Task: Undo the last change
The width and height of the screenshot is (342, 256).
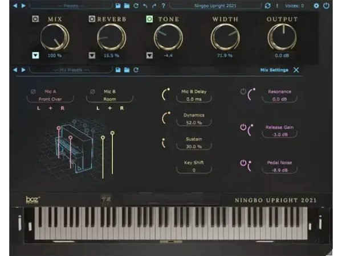Action: pos(145,6)
